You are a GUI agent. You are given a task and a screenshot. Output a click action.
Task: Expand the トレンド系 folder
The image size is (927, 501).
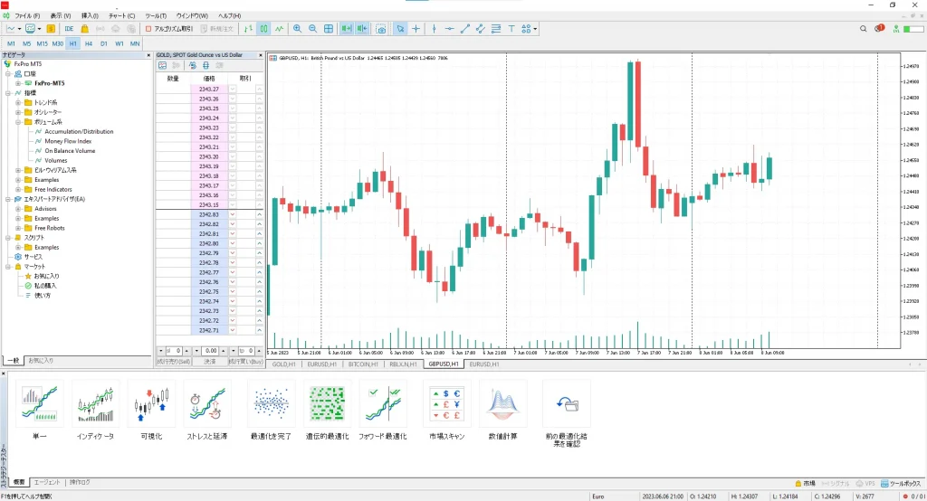18,102
